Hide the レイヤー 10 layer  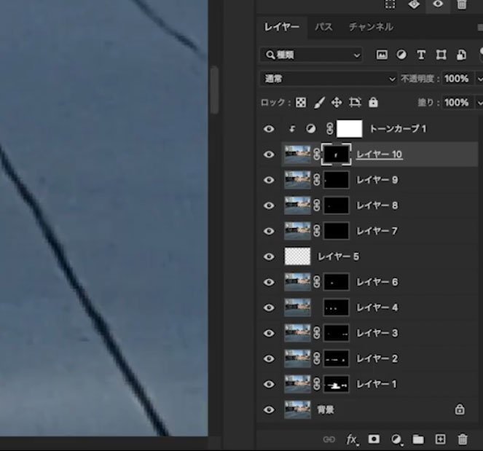coord(270,154)
